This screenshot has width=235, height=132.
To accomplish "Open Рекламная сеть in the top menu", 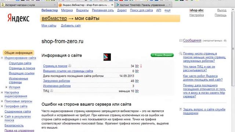I will (x=103, y=10).
